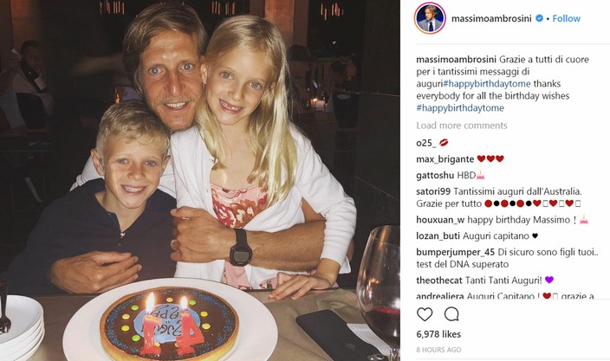Show who liked via 6,978 likes
This screenshot has height=361, width=610.
(x=438, y=334)
